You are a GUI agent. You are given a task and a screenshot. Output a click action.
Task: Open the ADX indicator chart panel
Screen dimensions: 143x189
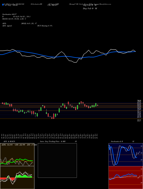click(x=17, y=155)
